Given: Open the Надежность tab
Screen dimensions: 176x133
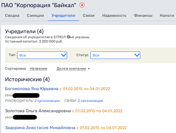Looking at the screenshot, I should point(114,15).
